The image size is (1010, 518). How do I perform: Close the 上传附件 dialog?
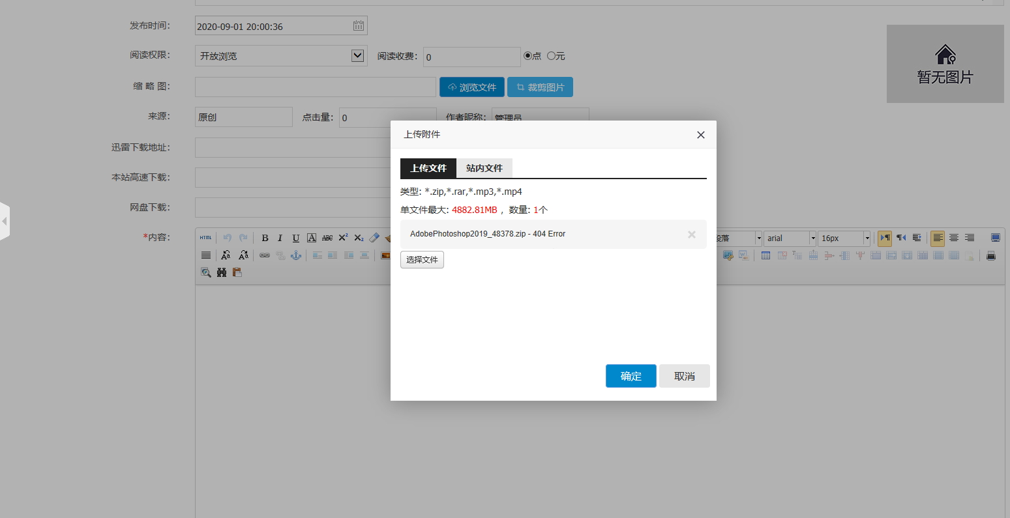pos(701,135)
